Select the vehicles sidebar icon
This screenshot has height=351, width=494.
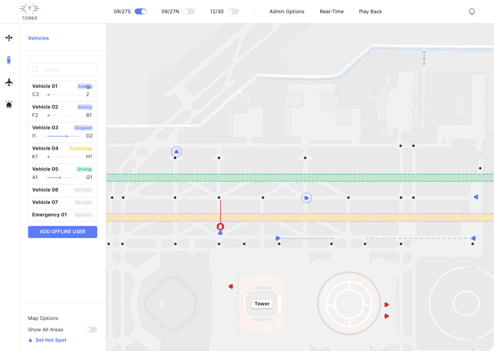point(9,60)
